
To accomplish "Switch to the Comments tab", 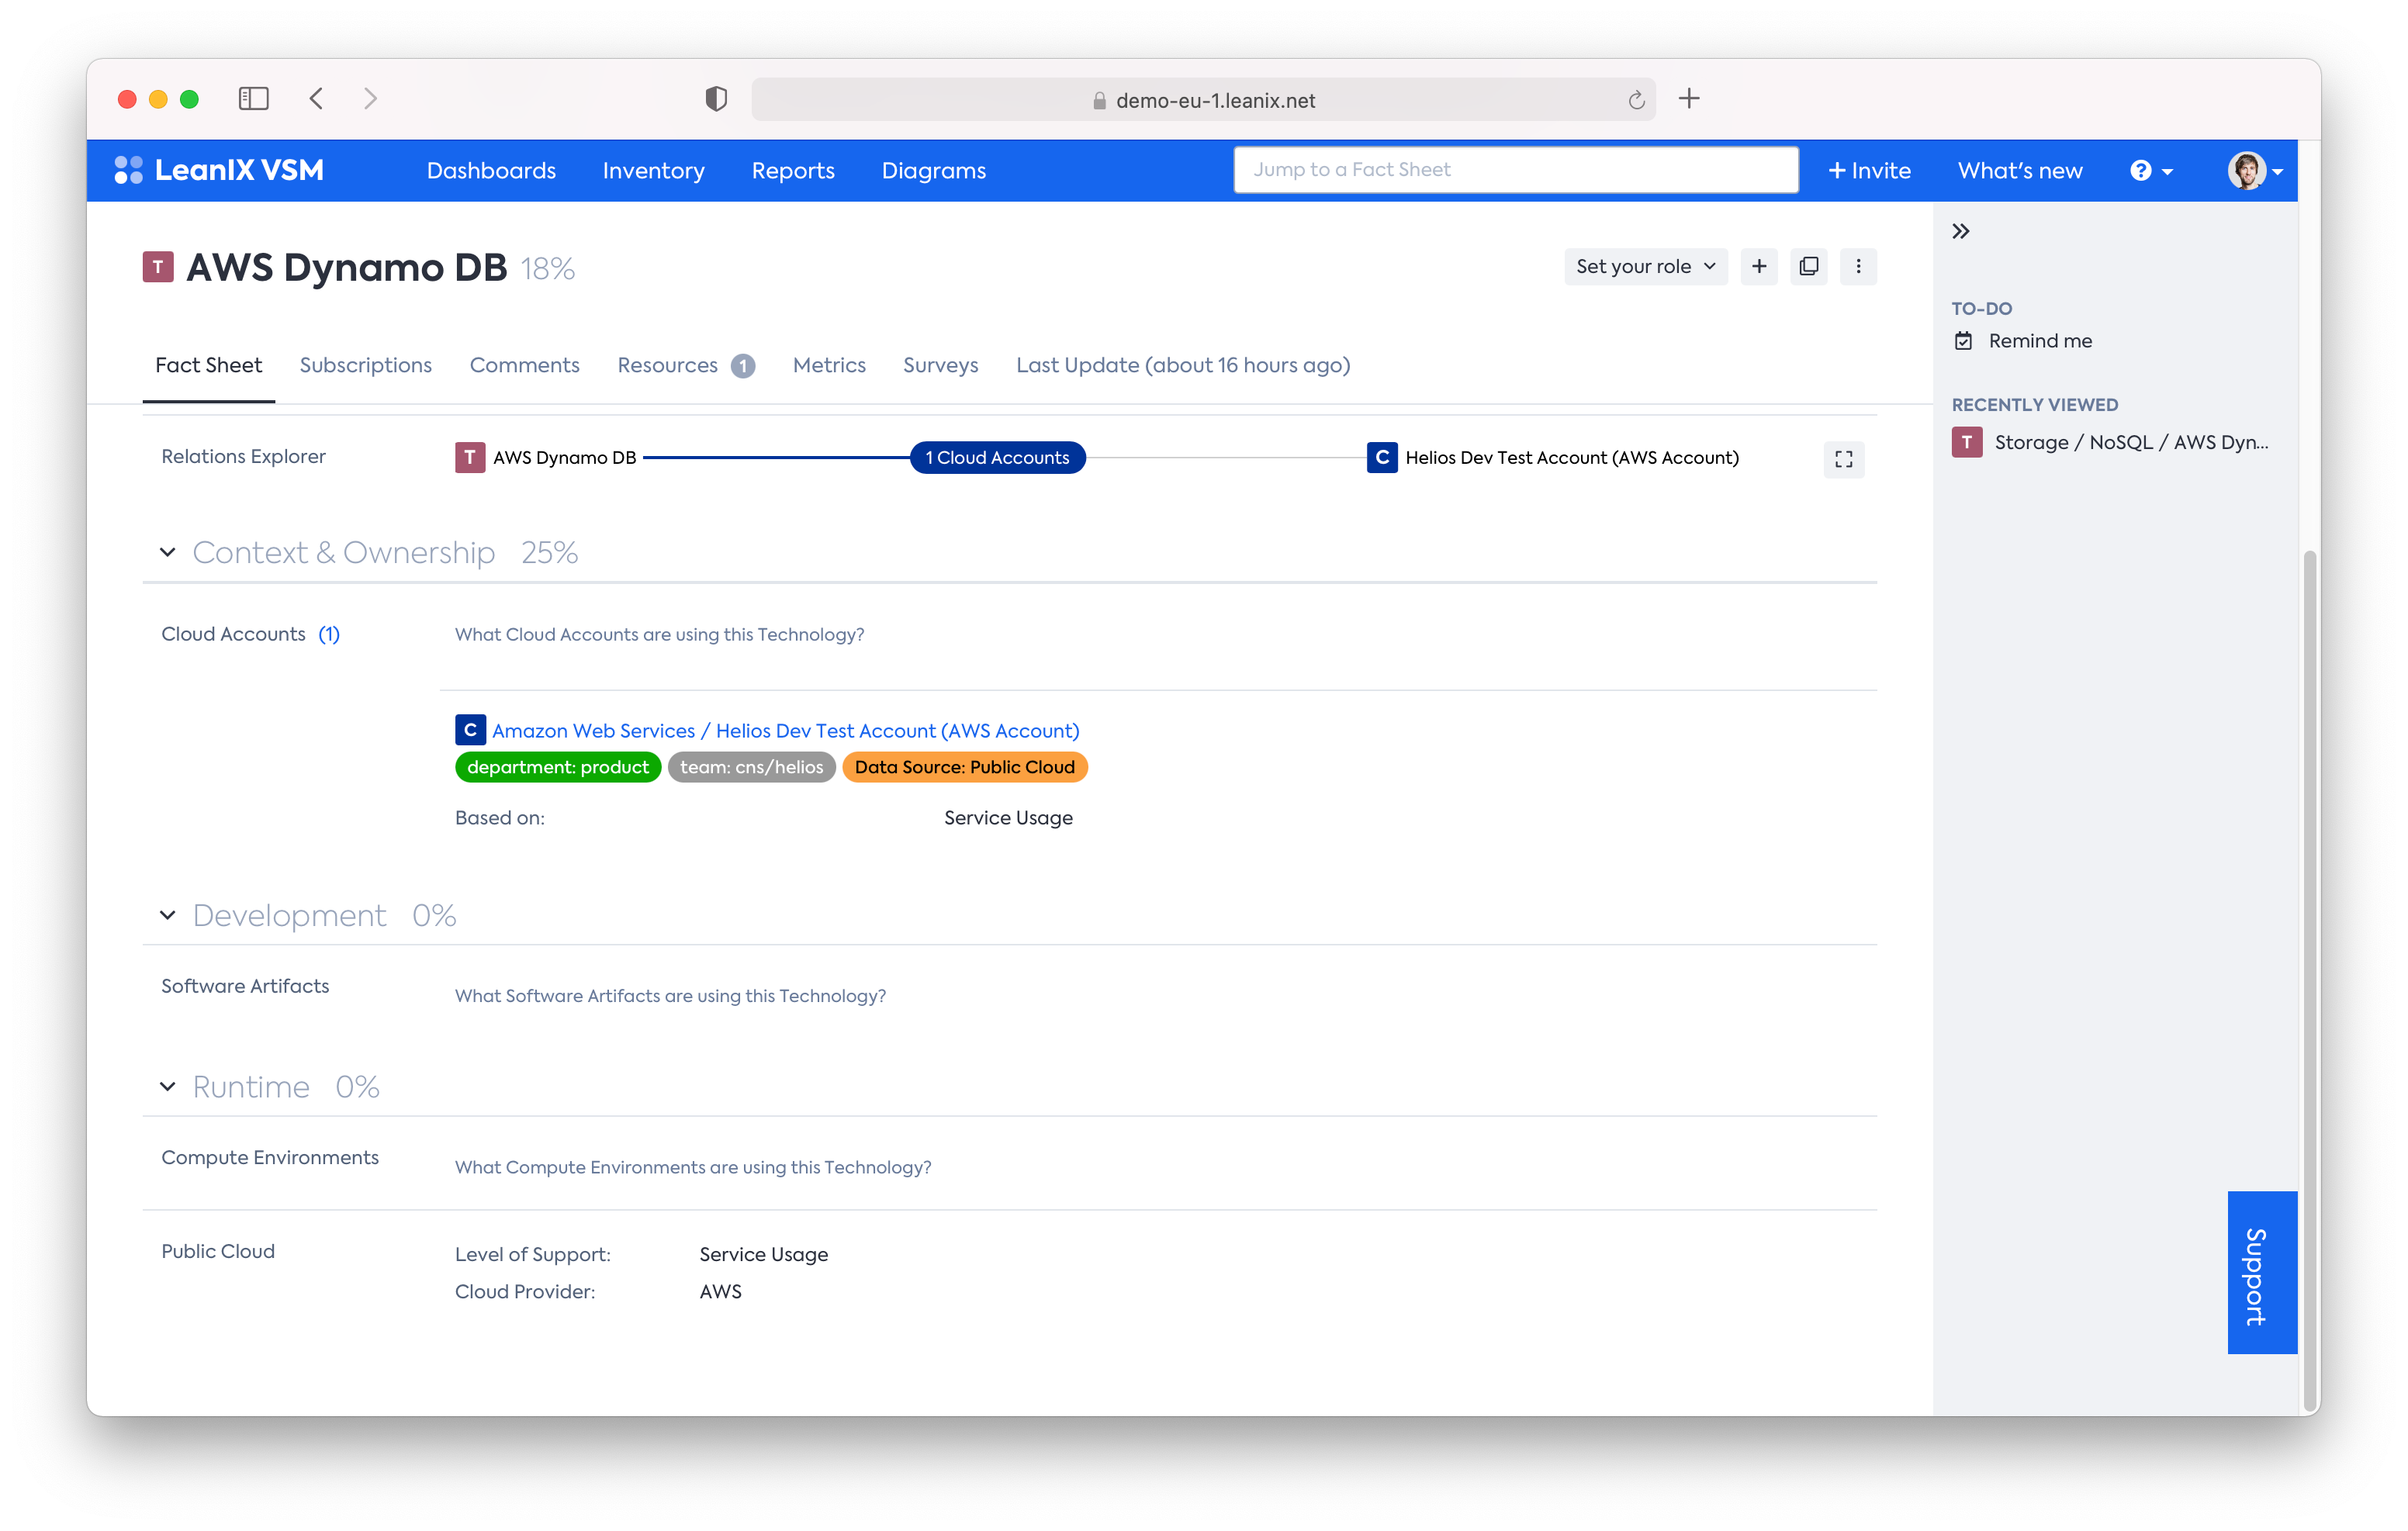I will pyautogui.click(x=524, y=365).
